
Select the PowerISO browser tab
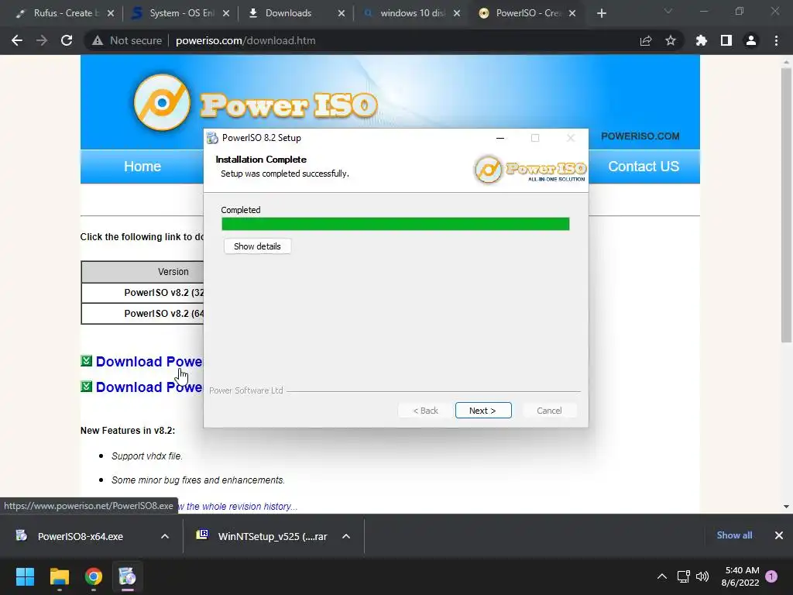(528, 13)
